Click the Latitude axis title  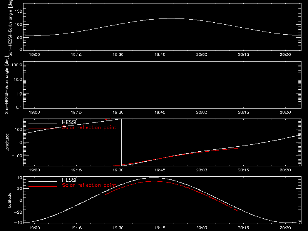9,200
